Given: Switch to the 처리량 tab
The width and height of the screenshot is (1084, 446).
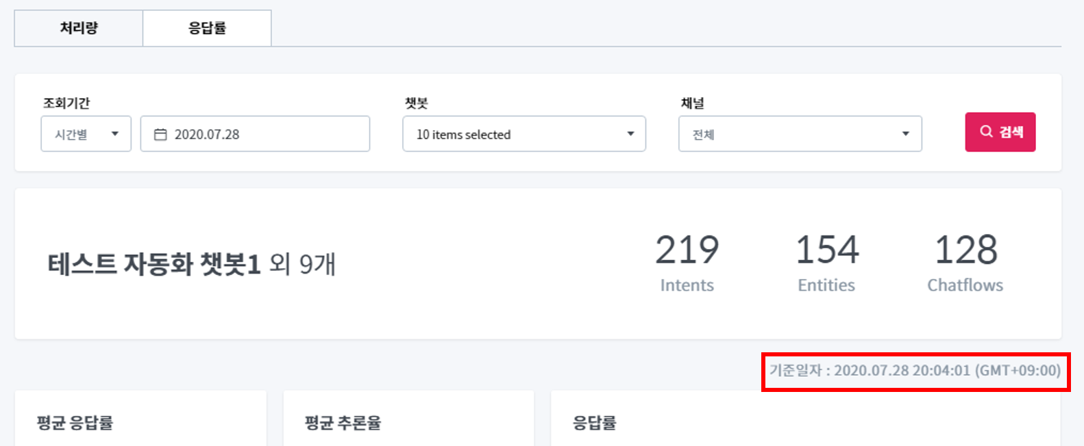Looking at the screenshot, I should [x=79, y=28].
